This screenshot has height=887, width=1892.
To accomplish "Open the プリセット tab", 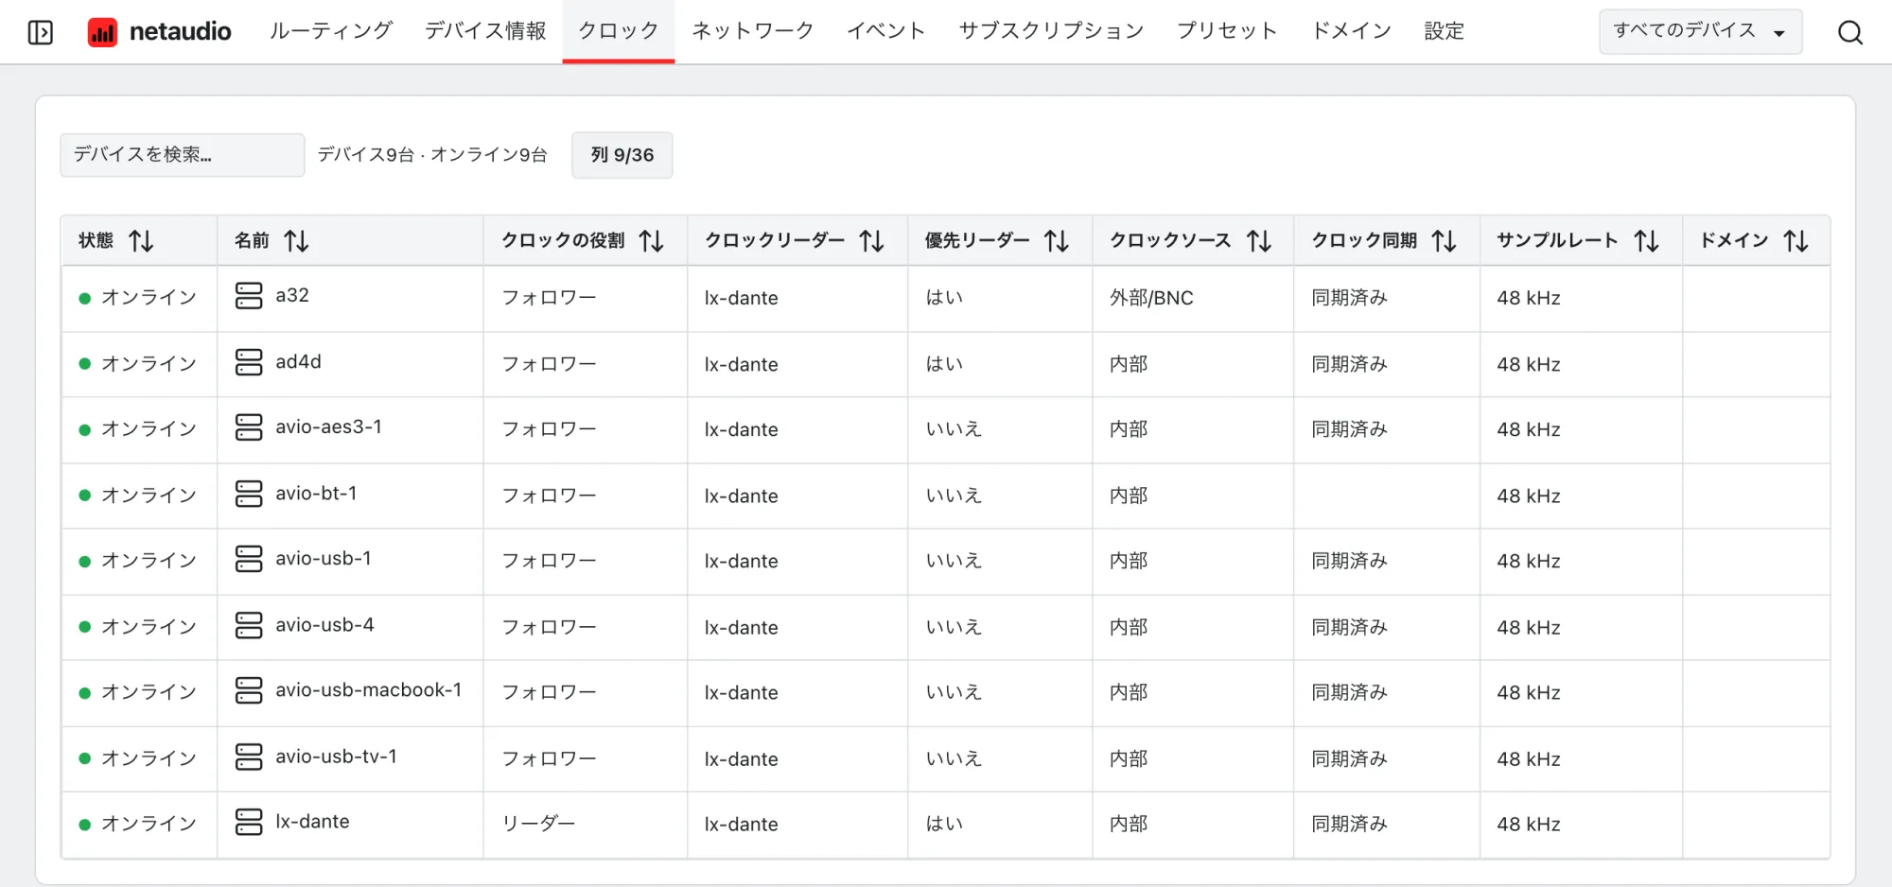I will pos(1227,31).
